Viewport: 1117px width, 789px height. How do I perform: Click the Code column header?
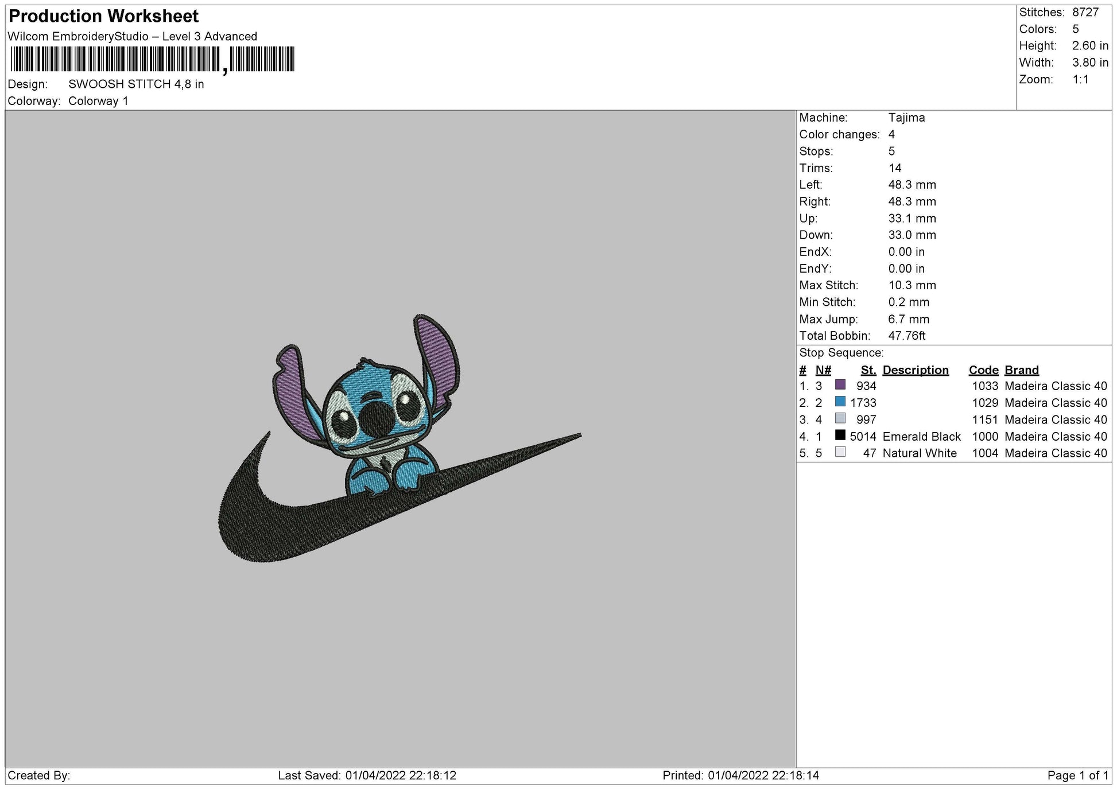(x=984, y=370)
